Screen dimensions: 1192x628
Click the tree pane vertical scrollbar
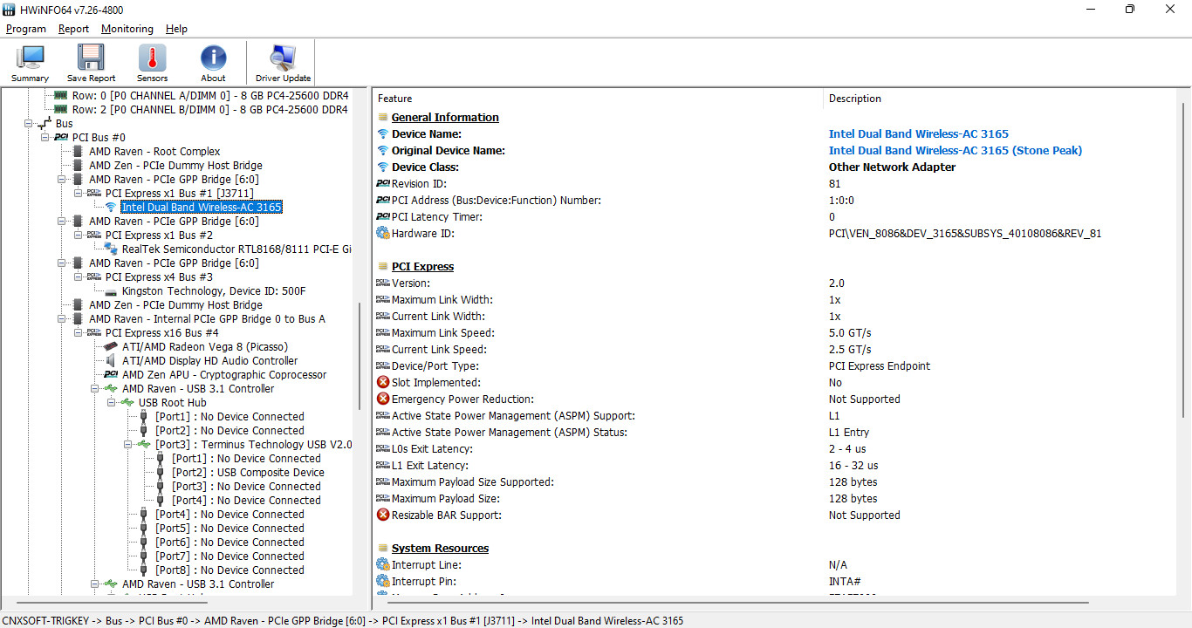[x=359, y=358]
